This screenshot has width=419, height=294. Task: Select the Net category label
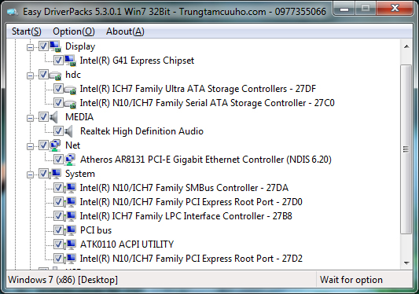(x=72, y=145)
